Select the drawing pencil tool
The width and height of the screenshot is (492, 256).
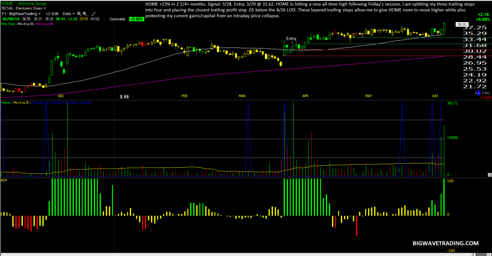pos(94,14)
